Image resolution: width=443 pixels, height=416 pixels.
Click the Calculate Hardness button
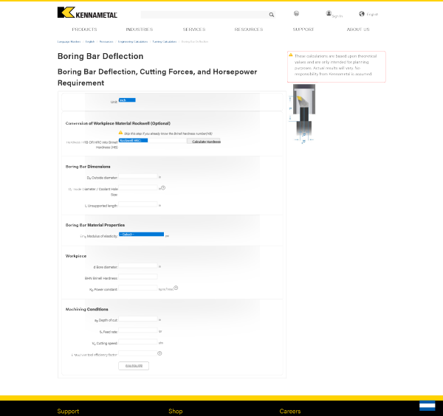pyautogui.click(x=205, y=141)
